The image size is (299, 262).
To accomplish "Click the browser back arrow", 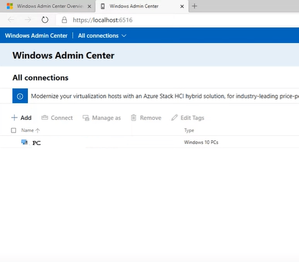I will [x=11, y=20].
